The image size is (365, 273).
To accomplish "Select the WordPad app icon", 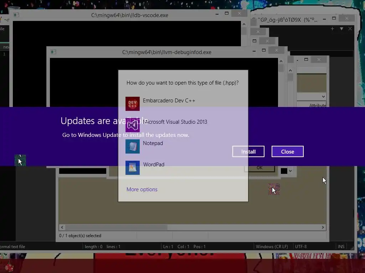I will [x=133, y=168].
